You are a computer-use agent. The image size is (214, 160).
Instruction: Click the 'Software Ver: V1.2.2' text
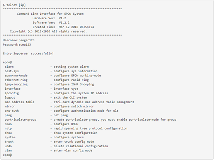51,22
